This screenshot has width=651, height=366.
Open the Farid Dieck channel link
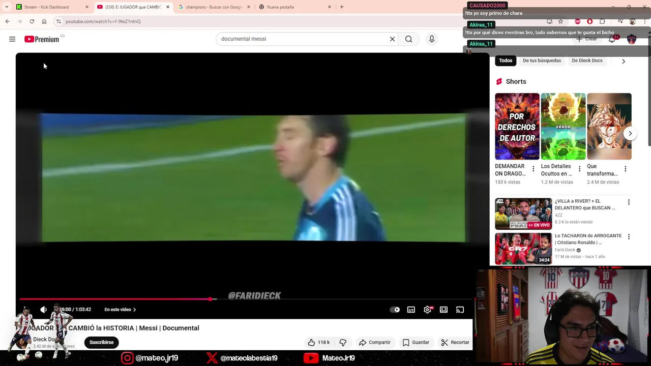click(565, 250)
